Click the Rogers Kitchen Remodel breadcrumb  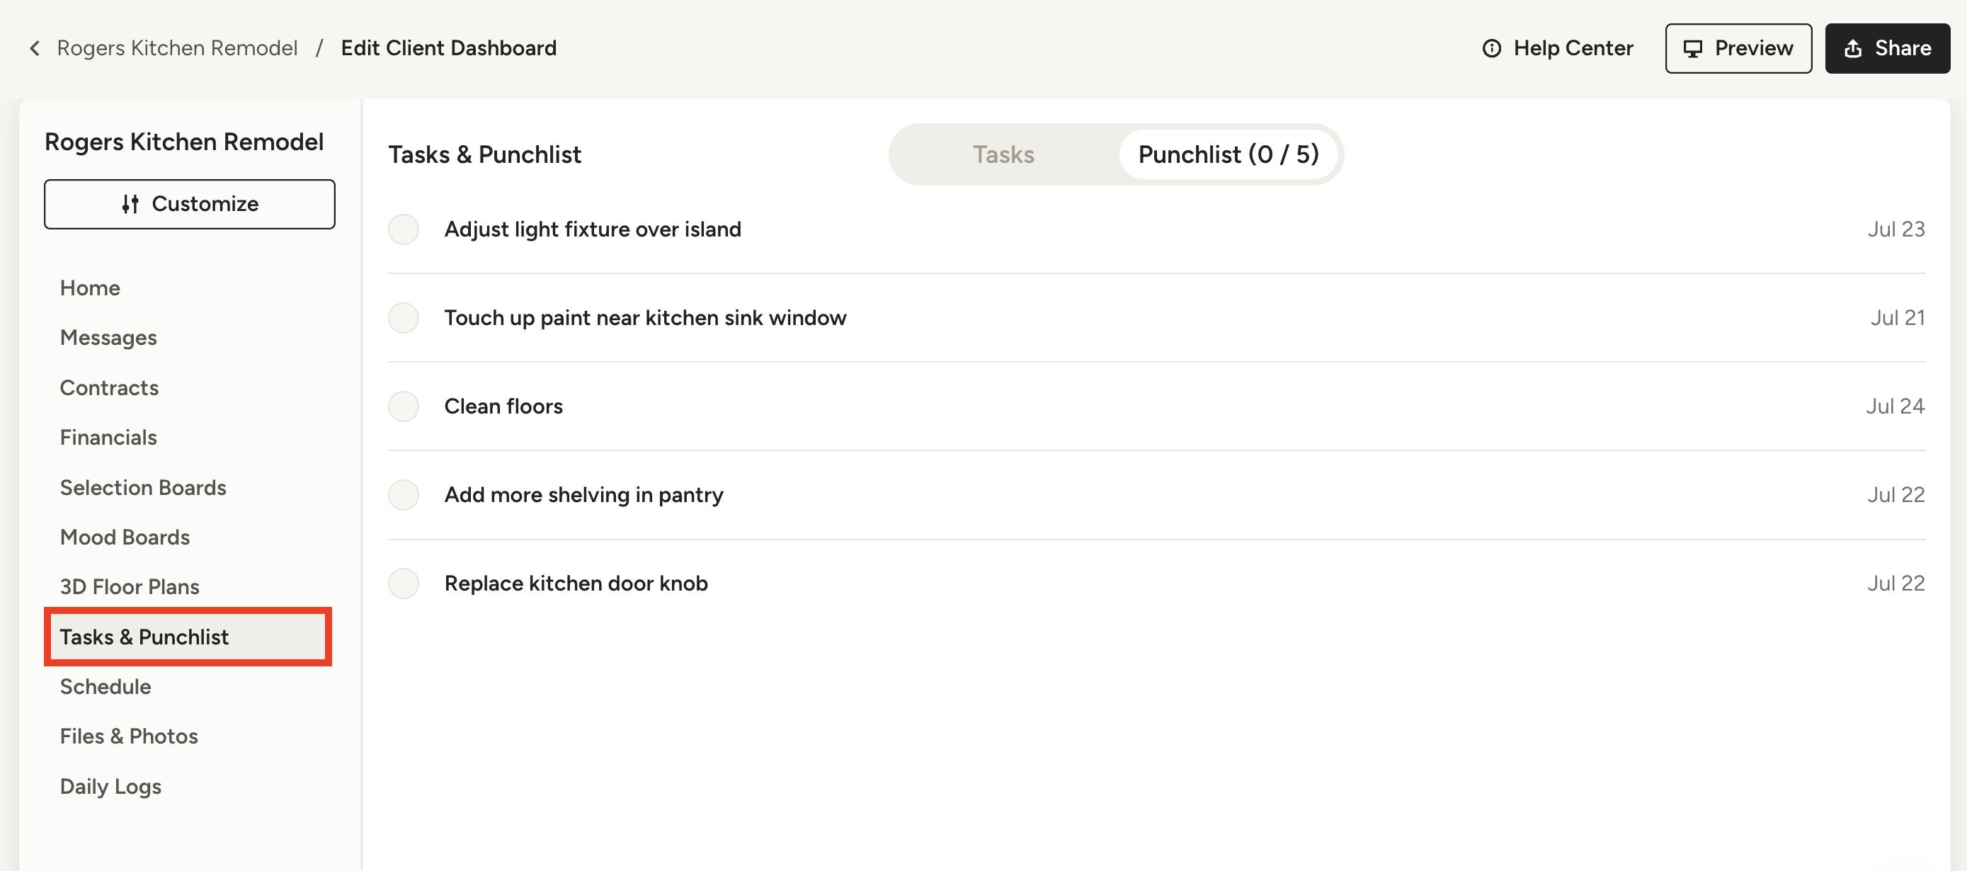click(177, 48)
